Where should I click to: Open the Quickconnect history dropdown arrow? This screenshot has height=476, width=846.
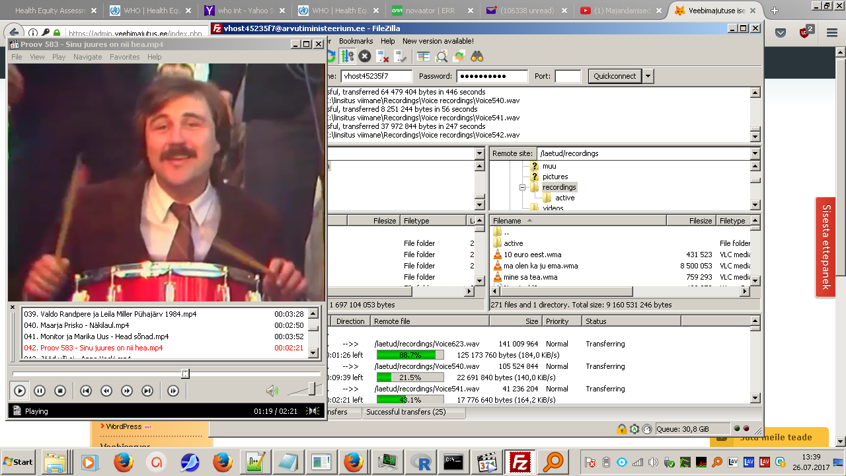(648, 76)
